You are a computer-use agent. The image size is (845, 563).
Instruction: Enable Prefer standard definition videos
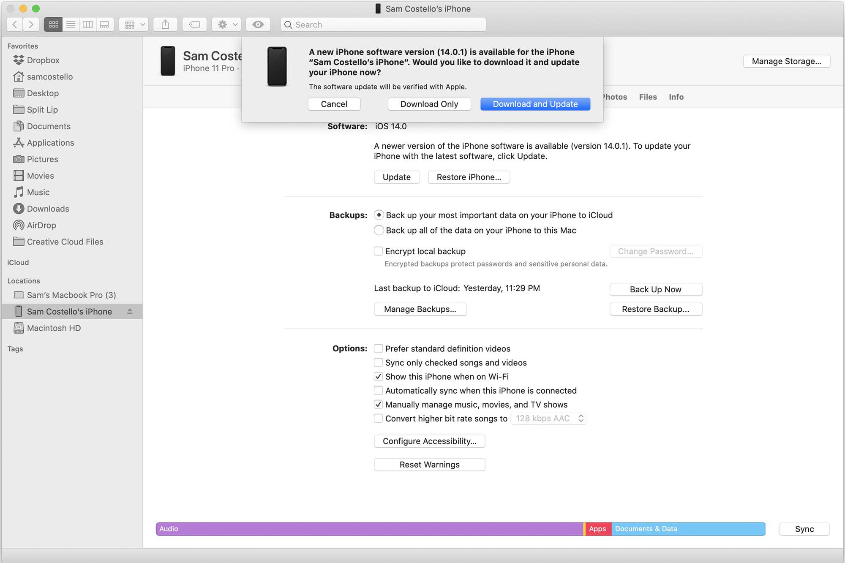pyautogui.click(x=379, y=348)
